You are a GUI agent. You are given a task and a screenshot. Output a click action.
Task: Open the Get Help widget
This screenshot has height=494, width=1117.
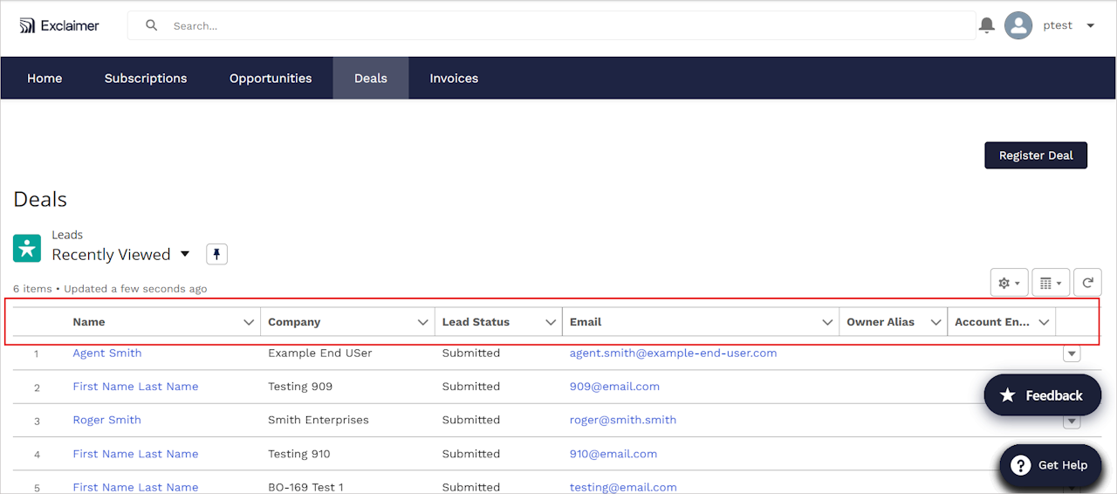[1052, 465]
